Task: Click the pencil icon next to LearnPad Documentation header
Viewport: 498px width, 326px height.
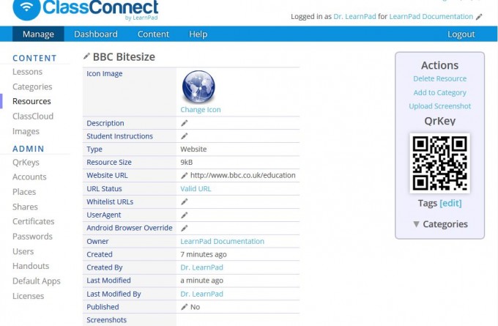Action: point(479,17)
